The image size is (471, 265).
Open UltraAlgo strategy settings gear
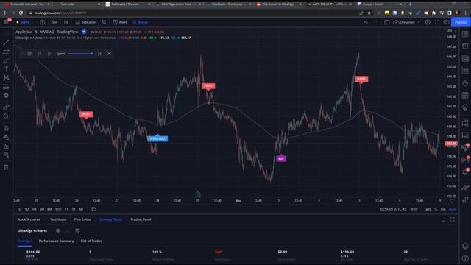[57, 230]
